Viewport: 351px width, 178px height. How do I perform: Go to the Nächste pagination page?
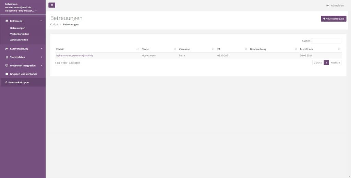[x=335, y=63]
